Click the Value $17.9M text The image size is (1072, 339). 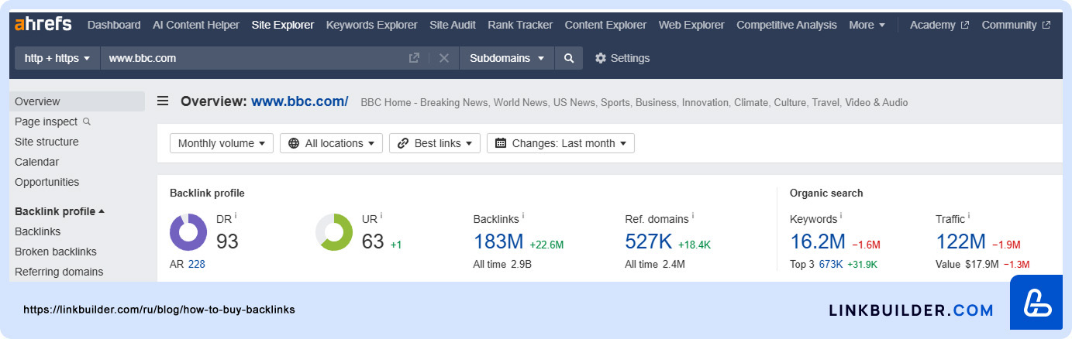pos(967,264)
